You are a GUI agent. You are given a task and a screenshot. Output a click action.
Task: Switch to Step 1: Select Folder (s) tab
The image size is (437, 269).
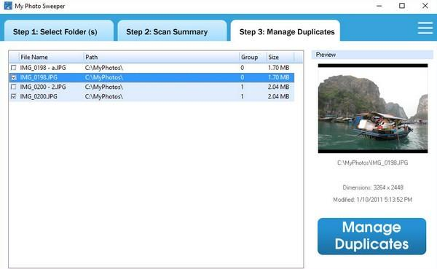coord(59,31)
